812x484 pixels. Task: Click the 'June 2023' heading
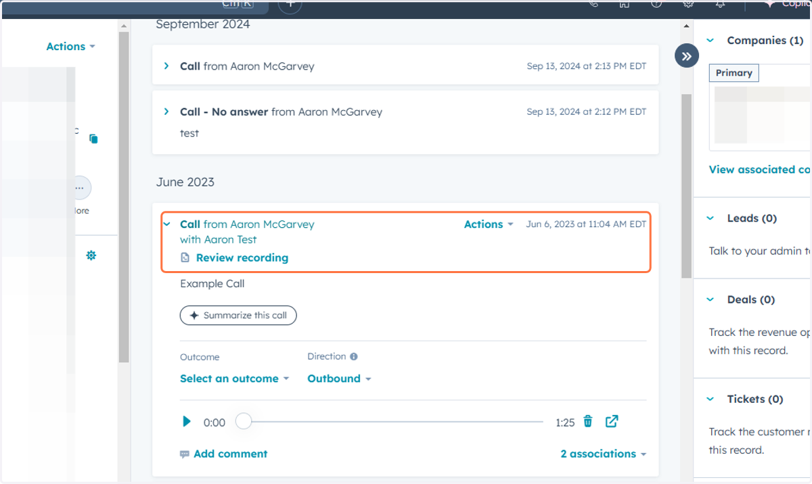click(x=185, y=183)
